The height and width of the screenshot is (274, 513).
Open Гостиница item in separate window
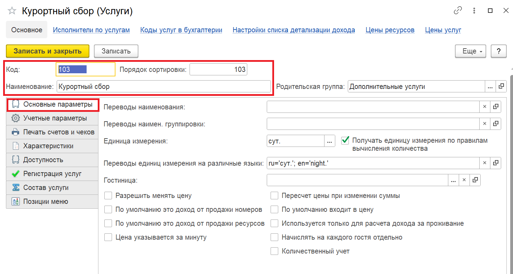tap(475, 180)
